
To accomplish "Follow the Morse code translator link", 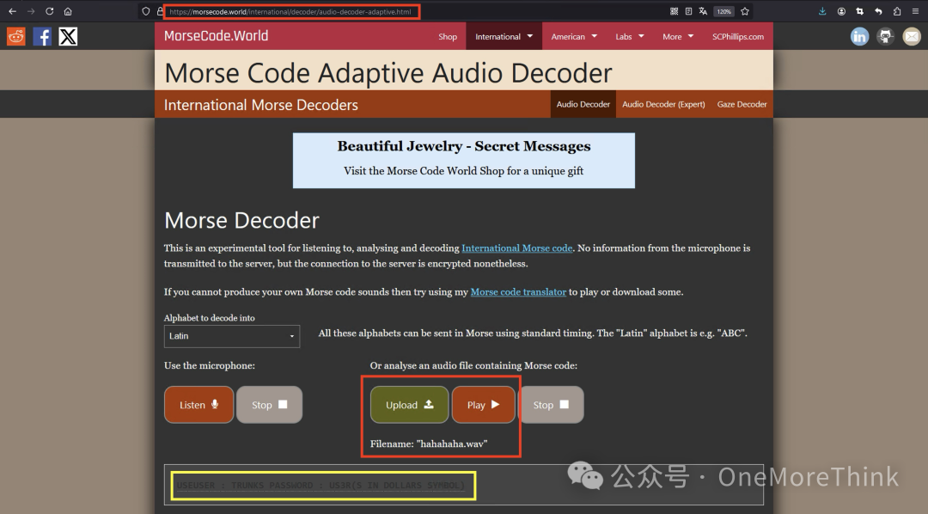I will click(518, 292).
